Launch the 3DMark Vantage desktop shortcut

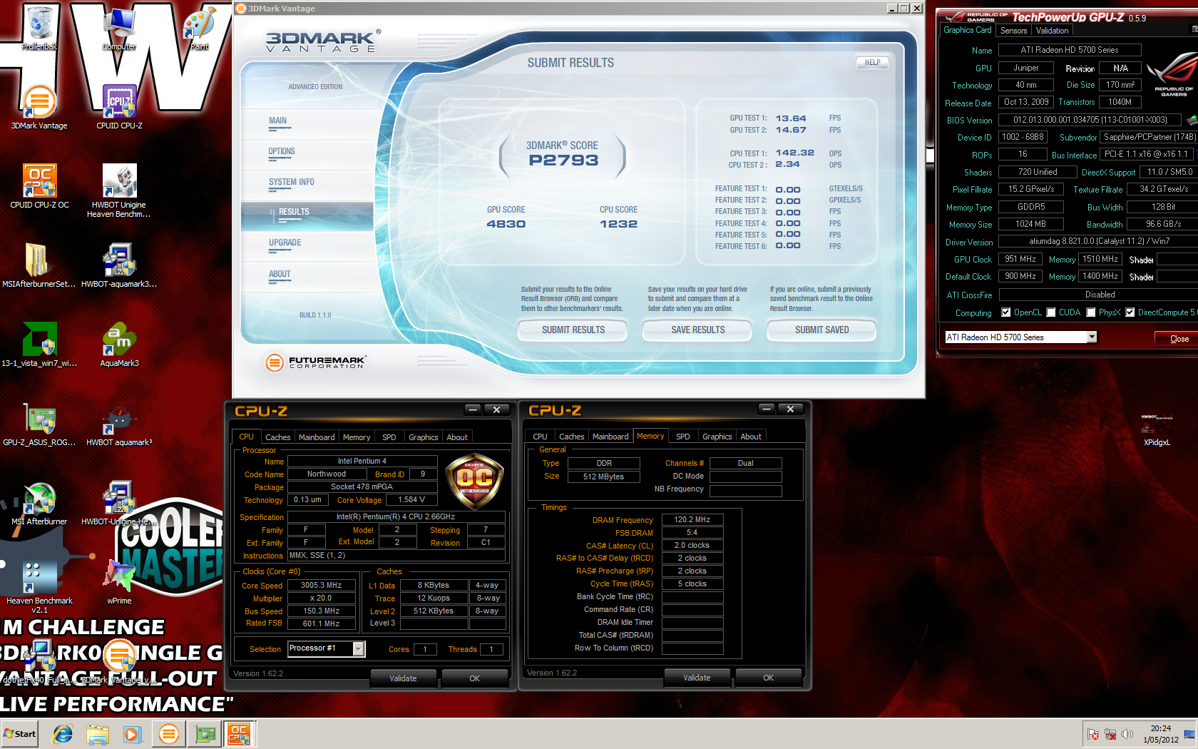click(39, 107)
